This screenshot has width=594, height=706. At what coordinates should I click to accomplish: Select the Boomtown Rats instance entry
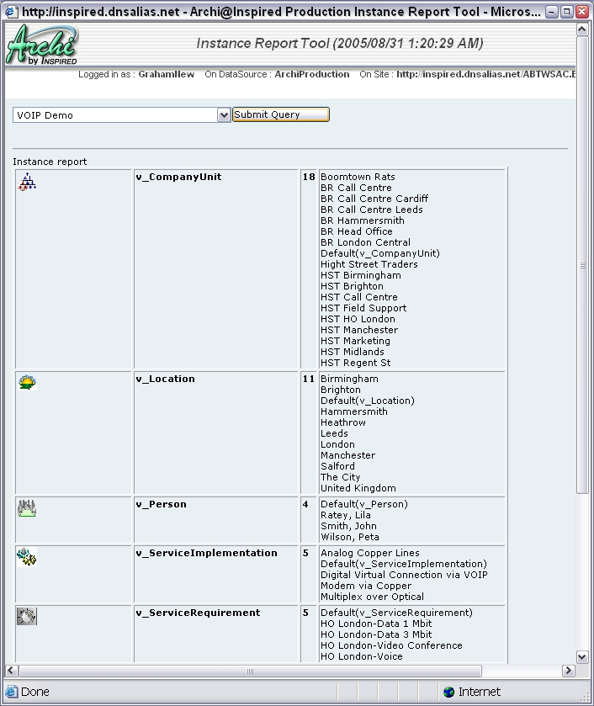click(x=358, y=177)
